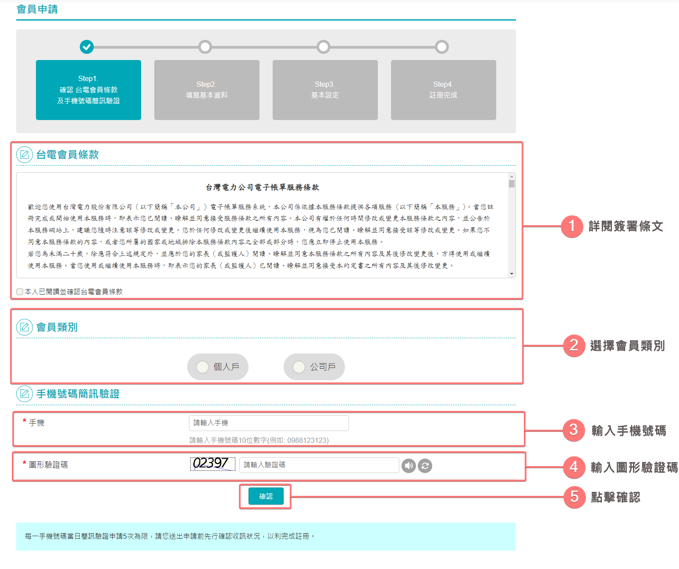Click the terms box scroll-down arrow
Screen dimensions: 679x569
(512, 274)
